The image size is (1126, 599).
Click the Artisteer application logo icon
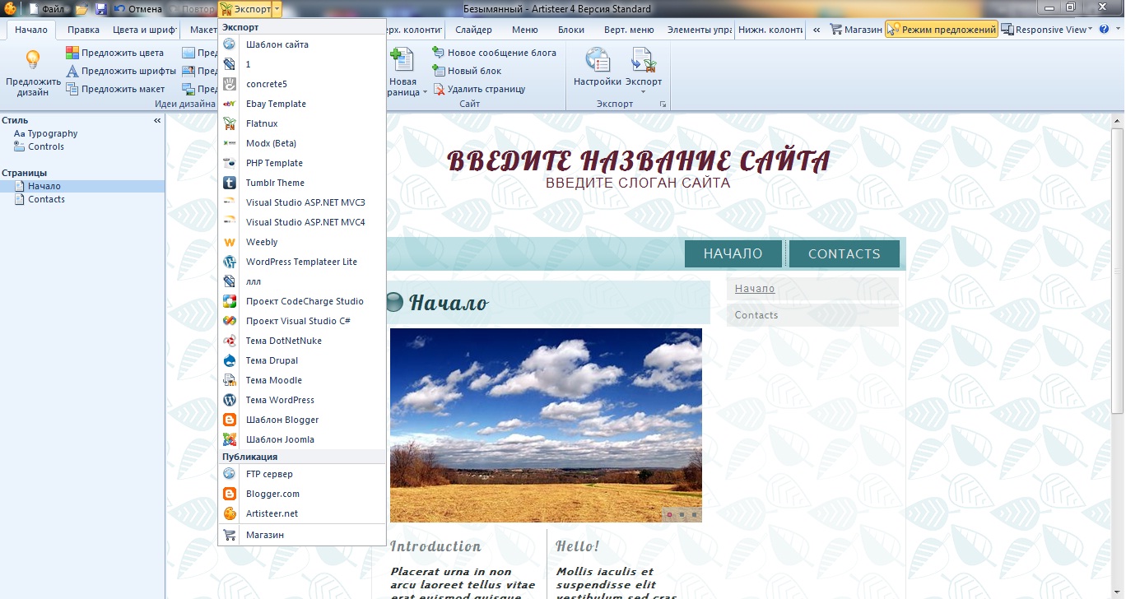pos(11,9)
